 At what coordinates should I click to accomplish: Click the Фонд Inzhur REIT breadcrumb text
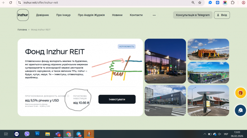tap(41, 30)
